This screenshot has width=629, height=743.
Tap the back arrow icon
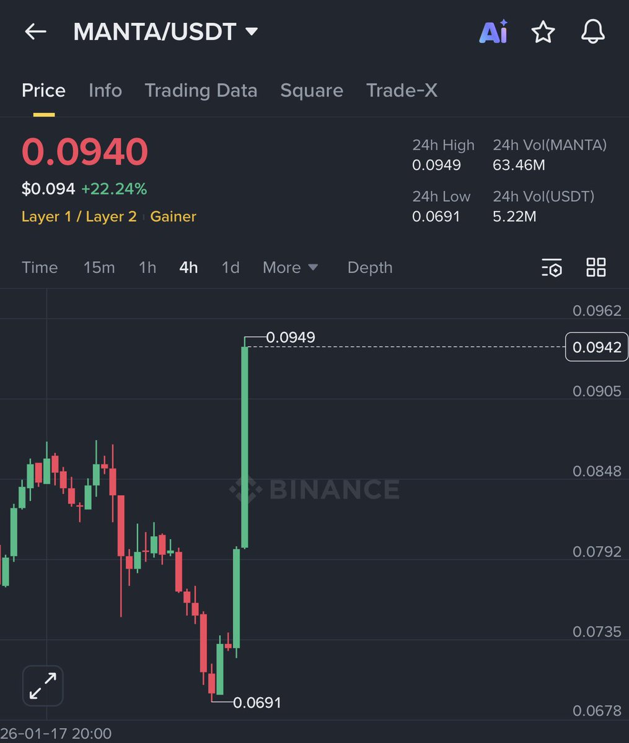point(35,32)
